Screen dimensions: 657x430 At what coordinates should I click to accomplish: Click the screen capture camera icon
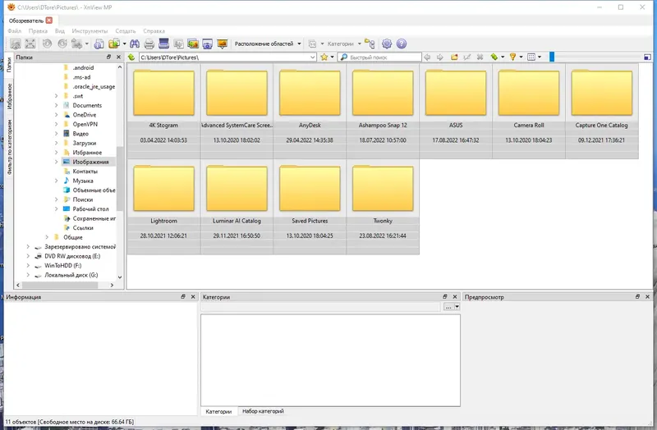(x=208, y=43)
